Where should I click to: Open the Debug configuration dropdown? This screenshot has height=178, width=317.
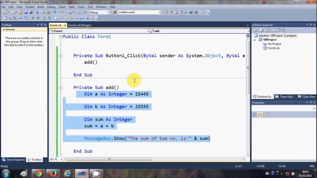pos(108,12)
